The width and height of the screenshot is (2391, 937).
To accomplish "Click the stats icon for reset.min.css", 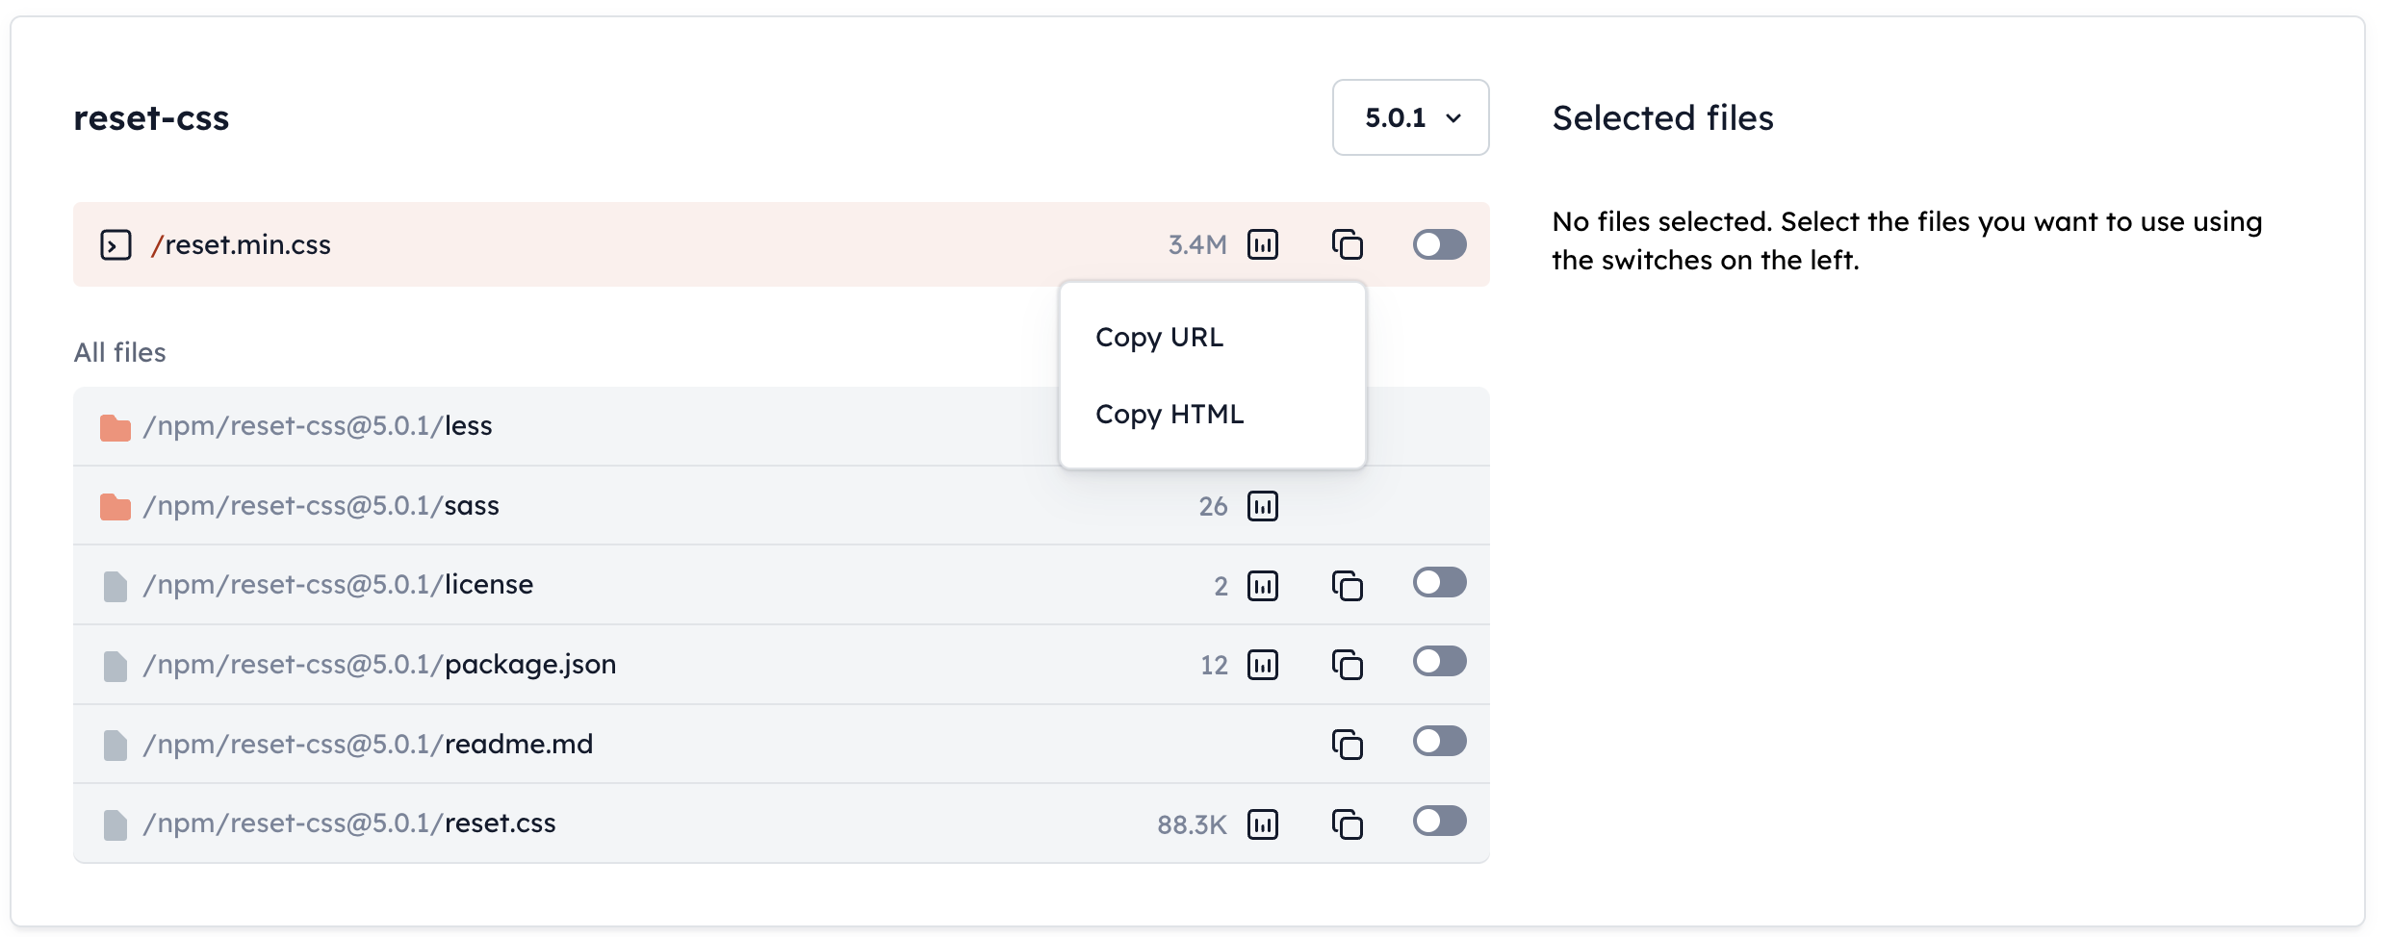I will click(1262, 244).
